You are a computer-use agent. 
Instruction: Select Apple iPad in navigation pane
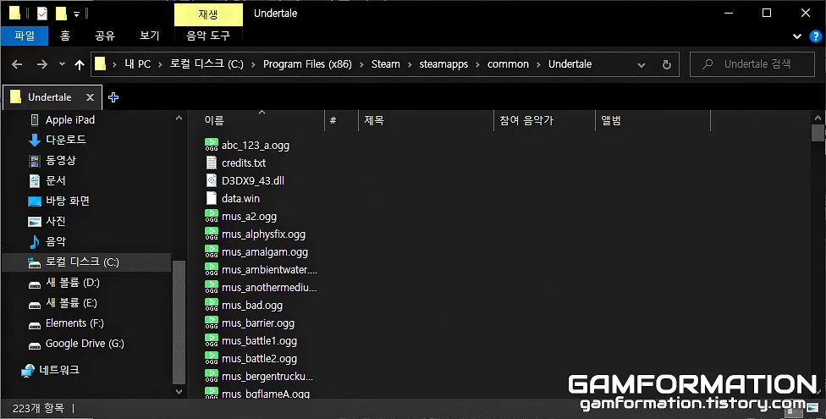70,120
